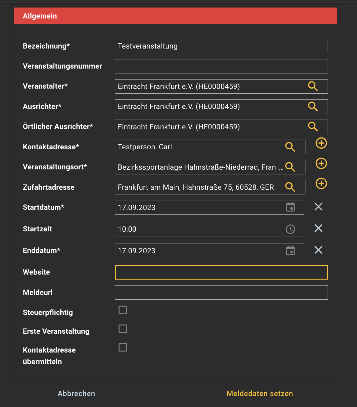Open search for the Ausrichter field

click(313, 106)
